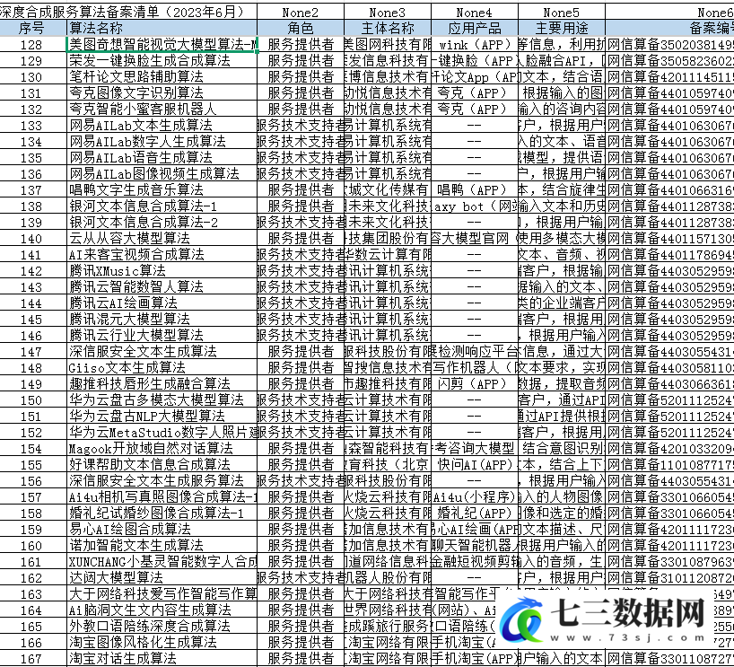
Task: Select cell Ai脑洞文生文内容生成算法
Action: pos(162,610)
